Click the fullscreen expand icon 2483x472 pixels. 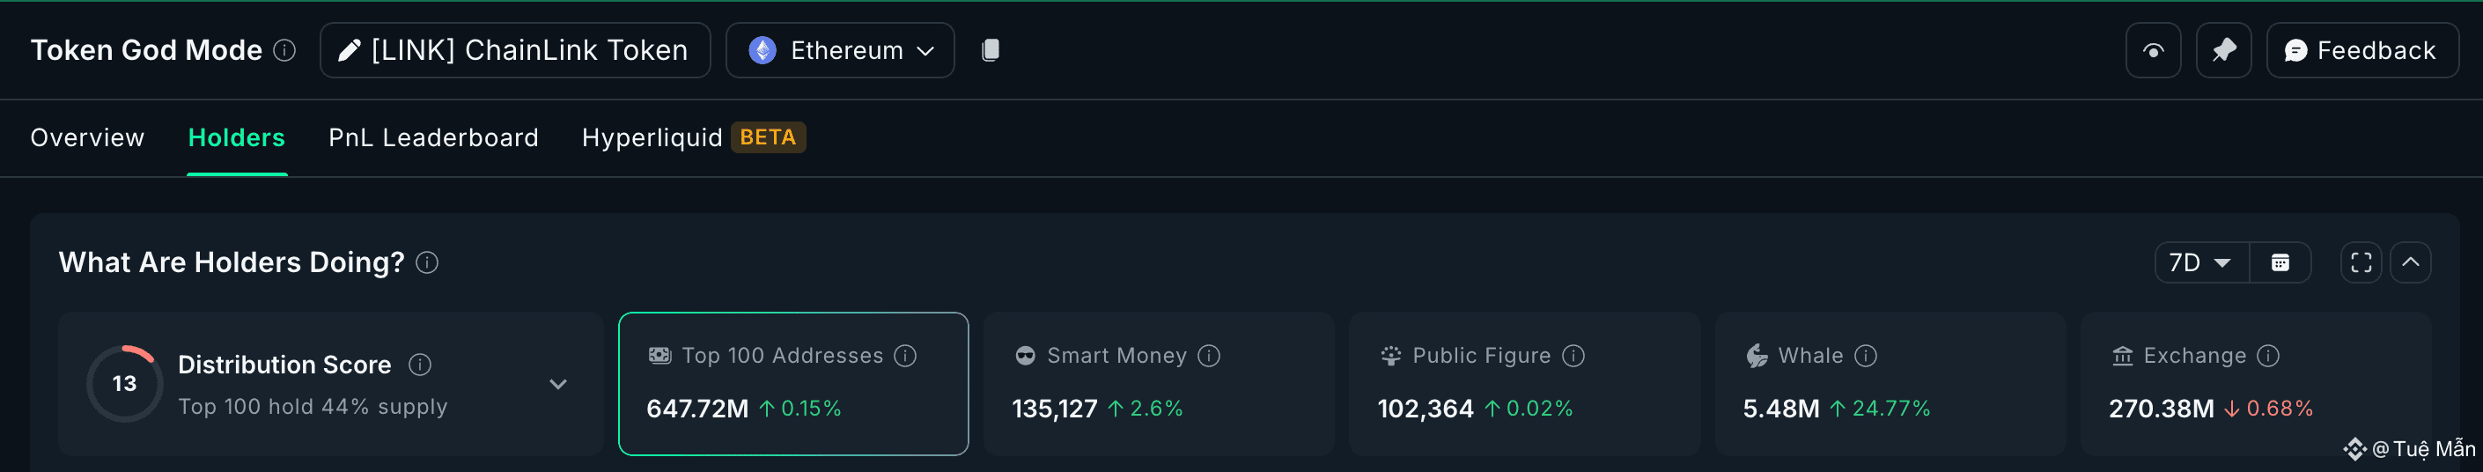coord(2361,263)
